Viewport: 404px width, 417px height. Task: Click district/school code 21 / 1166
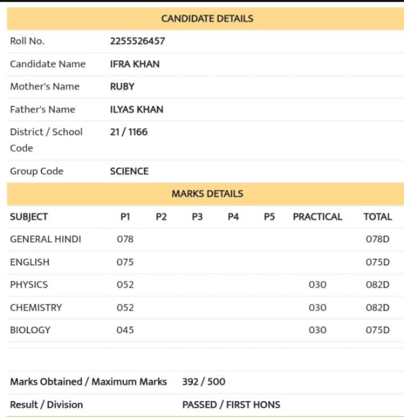tap(128, 132)
